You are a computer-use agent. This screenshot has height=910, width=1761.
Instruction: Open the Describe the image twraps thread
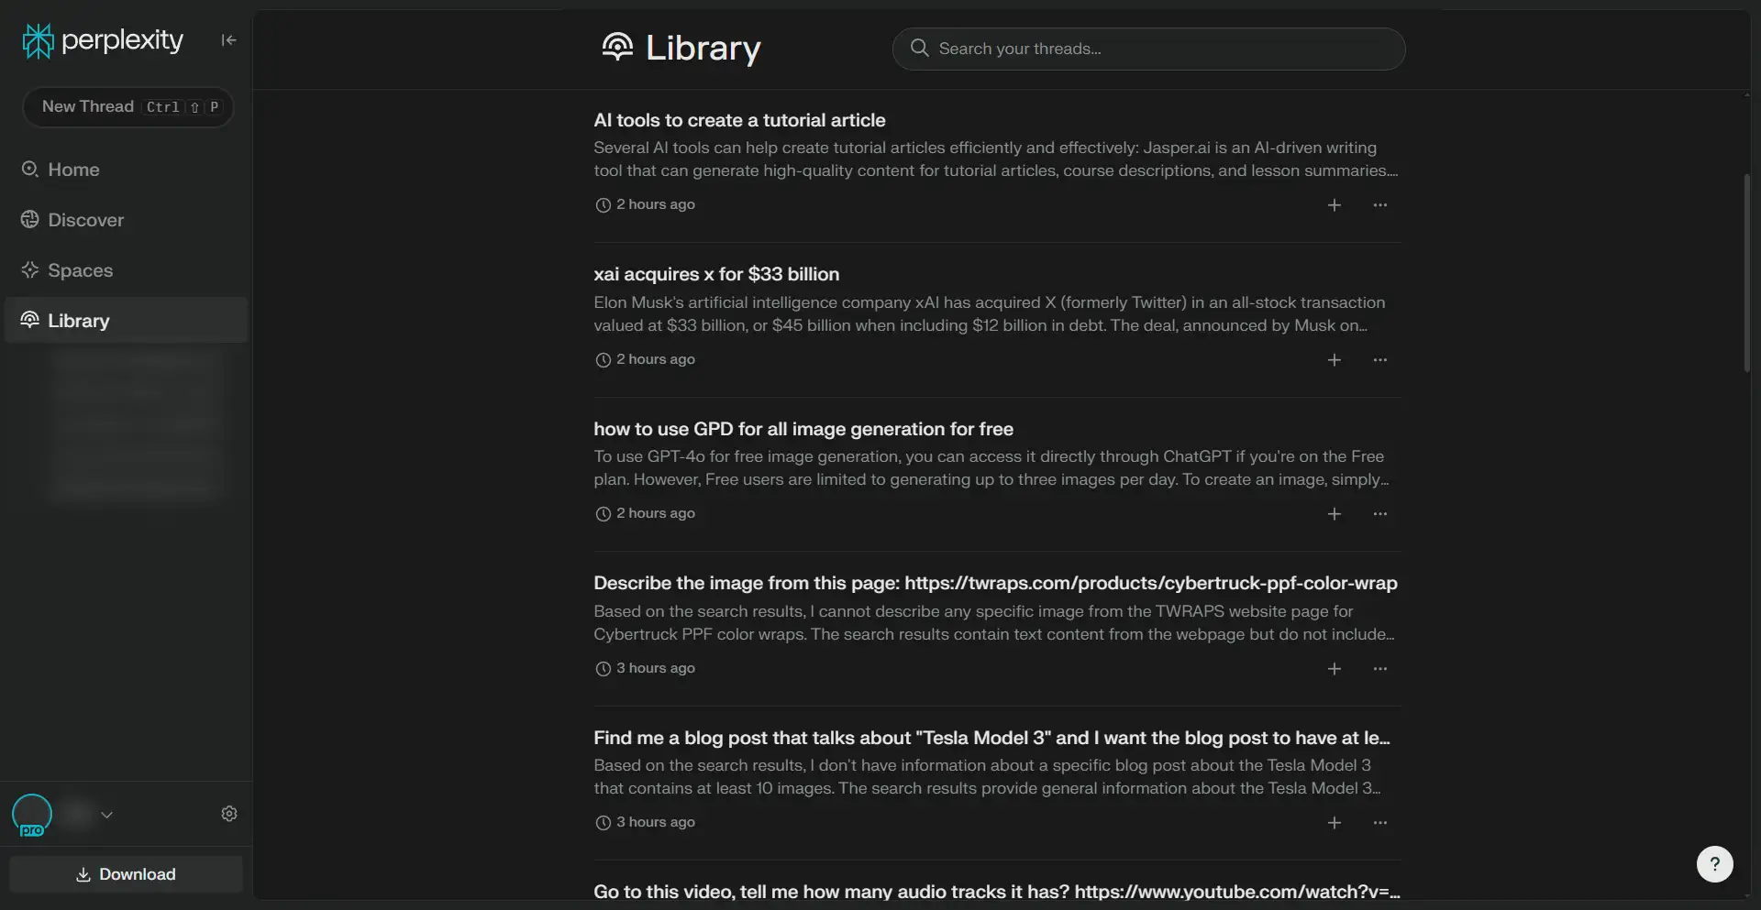tap(995, 583)
